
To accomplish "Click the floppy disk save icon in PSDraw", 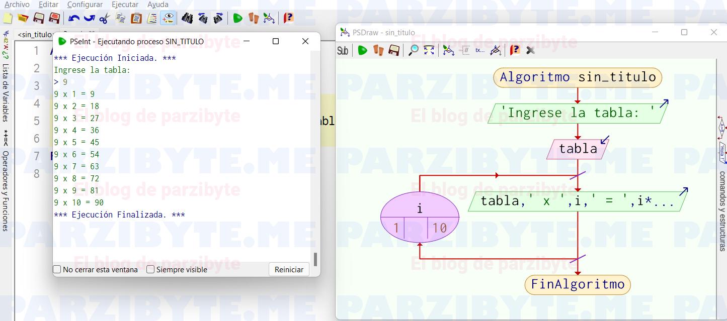I will pos(394,50).
